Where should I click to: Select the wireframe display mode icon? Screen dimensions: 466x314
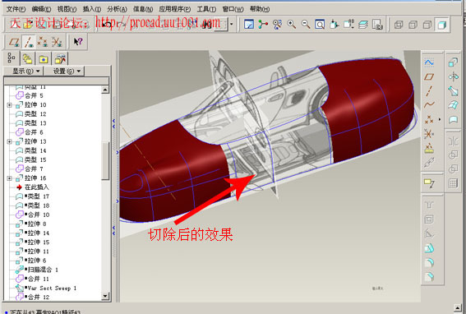click(399, 25)
